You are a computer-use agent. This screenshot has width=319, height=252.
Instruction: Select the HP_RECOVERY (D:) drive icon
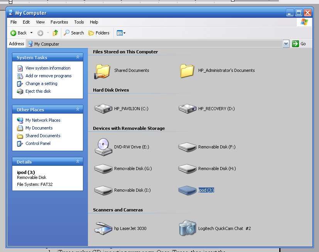[187, 109]
